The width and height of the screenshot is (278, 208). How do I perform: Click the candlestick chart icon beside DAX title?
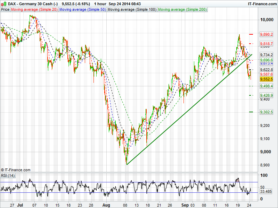(x=4, y=3)
